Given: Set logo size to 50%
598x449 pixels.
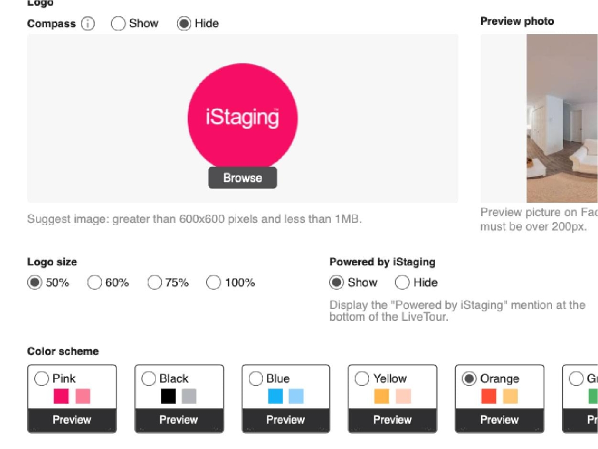Looking at the screenshot, I should coord(34,283).
